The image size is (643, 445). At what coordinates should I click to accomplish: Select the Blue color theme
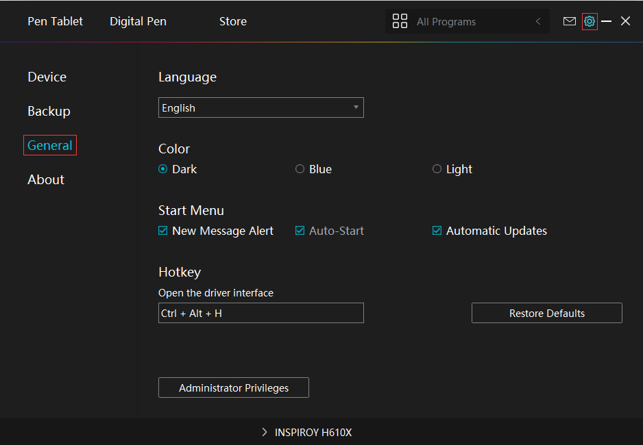pyautogui.click(x=300, y=169)
